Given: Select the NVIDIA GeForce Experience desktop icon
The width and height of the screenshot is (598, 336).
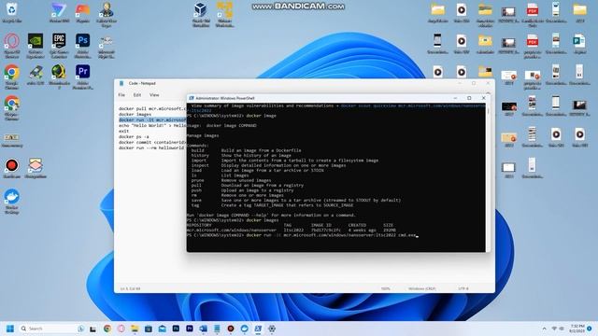Looking at the screenshot, I should [x=36, y=46].
